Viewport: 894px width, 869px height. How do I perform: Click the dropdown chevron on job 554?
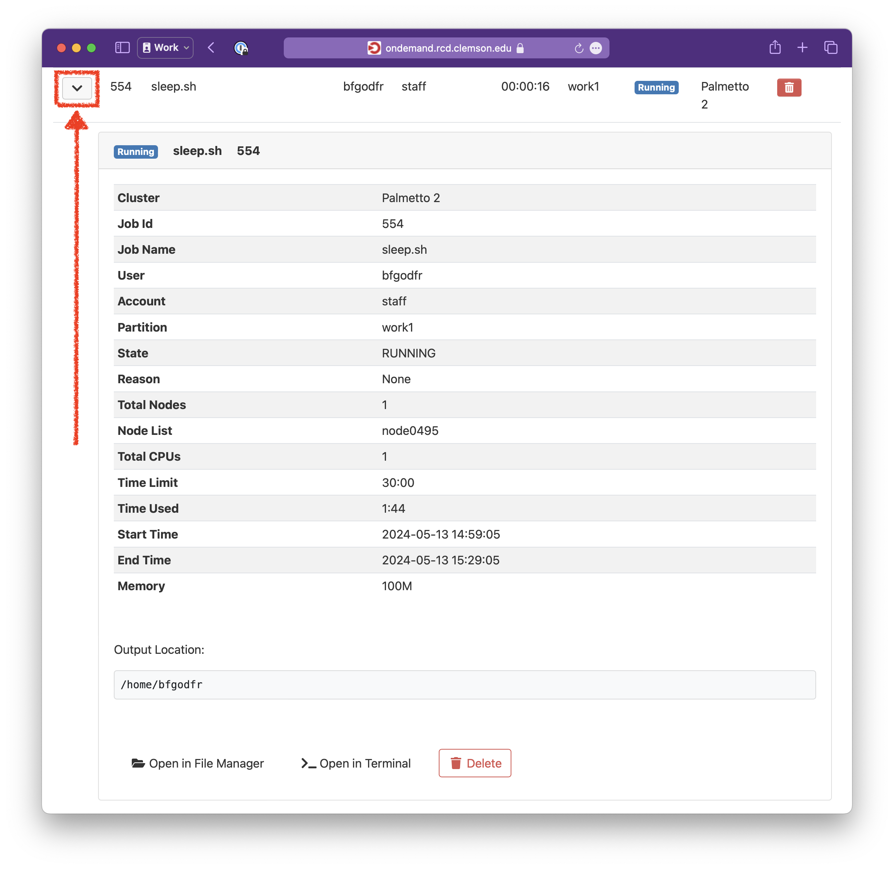click(x=77, y=86)
